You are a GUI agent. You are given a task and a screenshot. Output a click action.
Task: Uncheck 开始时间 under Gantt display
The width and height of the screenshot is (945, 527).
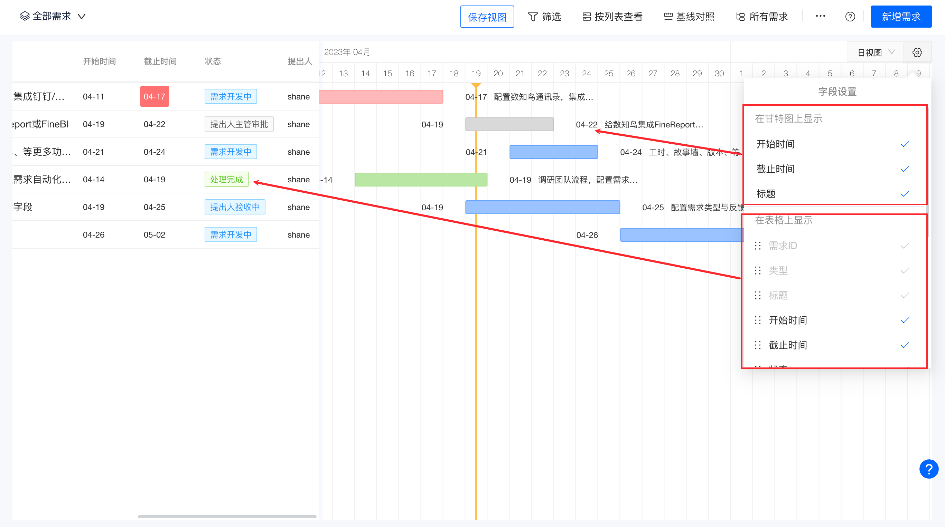(x=904, y=144)
